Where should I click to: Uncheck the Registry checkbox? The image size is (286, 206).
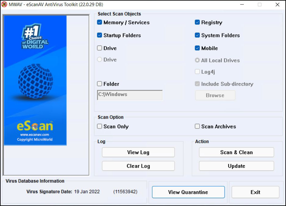(197, 22)
